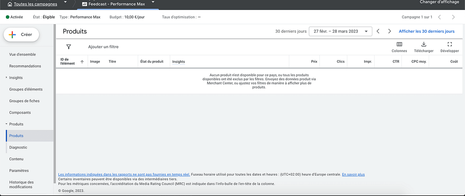Open Diagnostic in the sidebar

(x=18, y=147)
